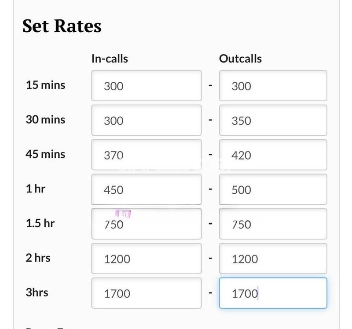The image size is (352, 329).
Task: Focus the 45 mins Outcalls field showing 420
Action: pos(273,155)
